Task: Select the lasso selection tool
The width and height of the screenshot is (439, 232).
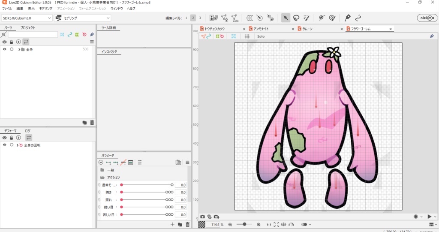Action: coord(296,18)
